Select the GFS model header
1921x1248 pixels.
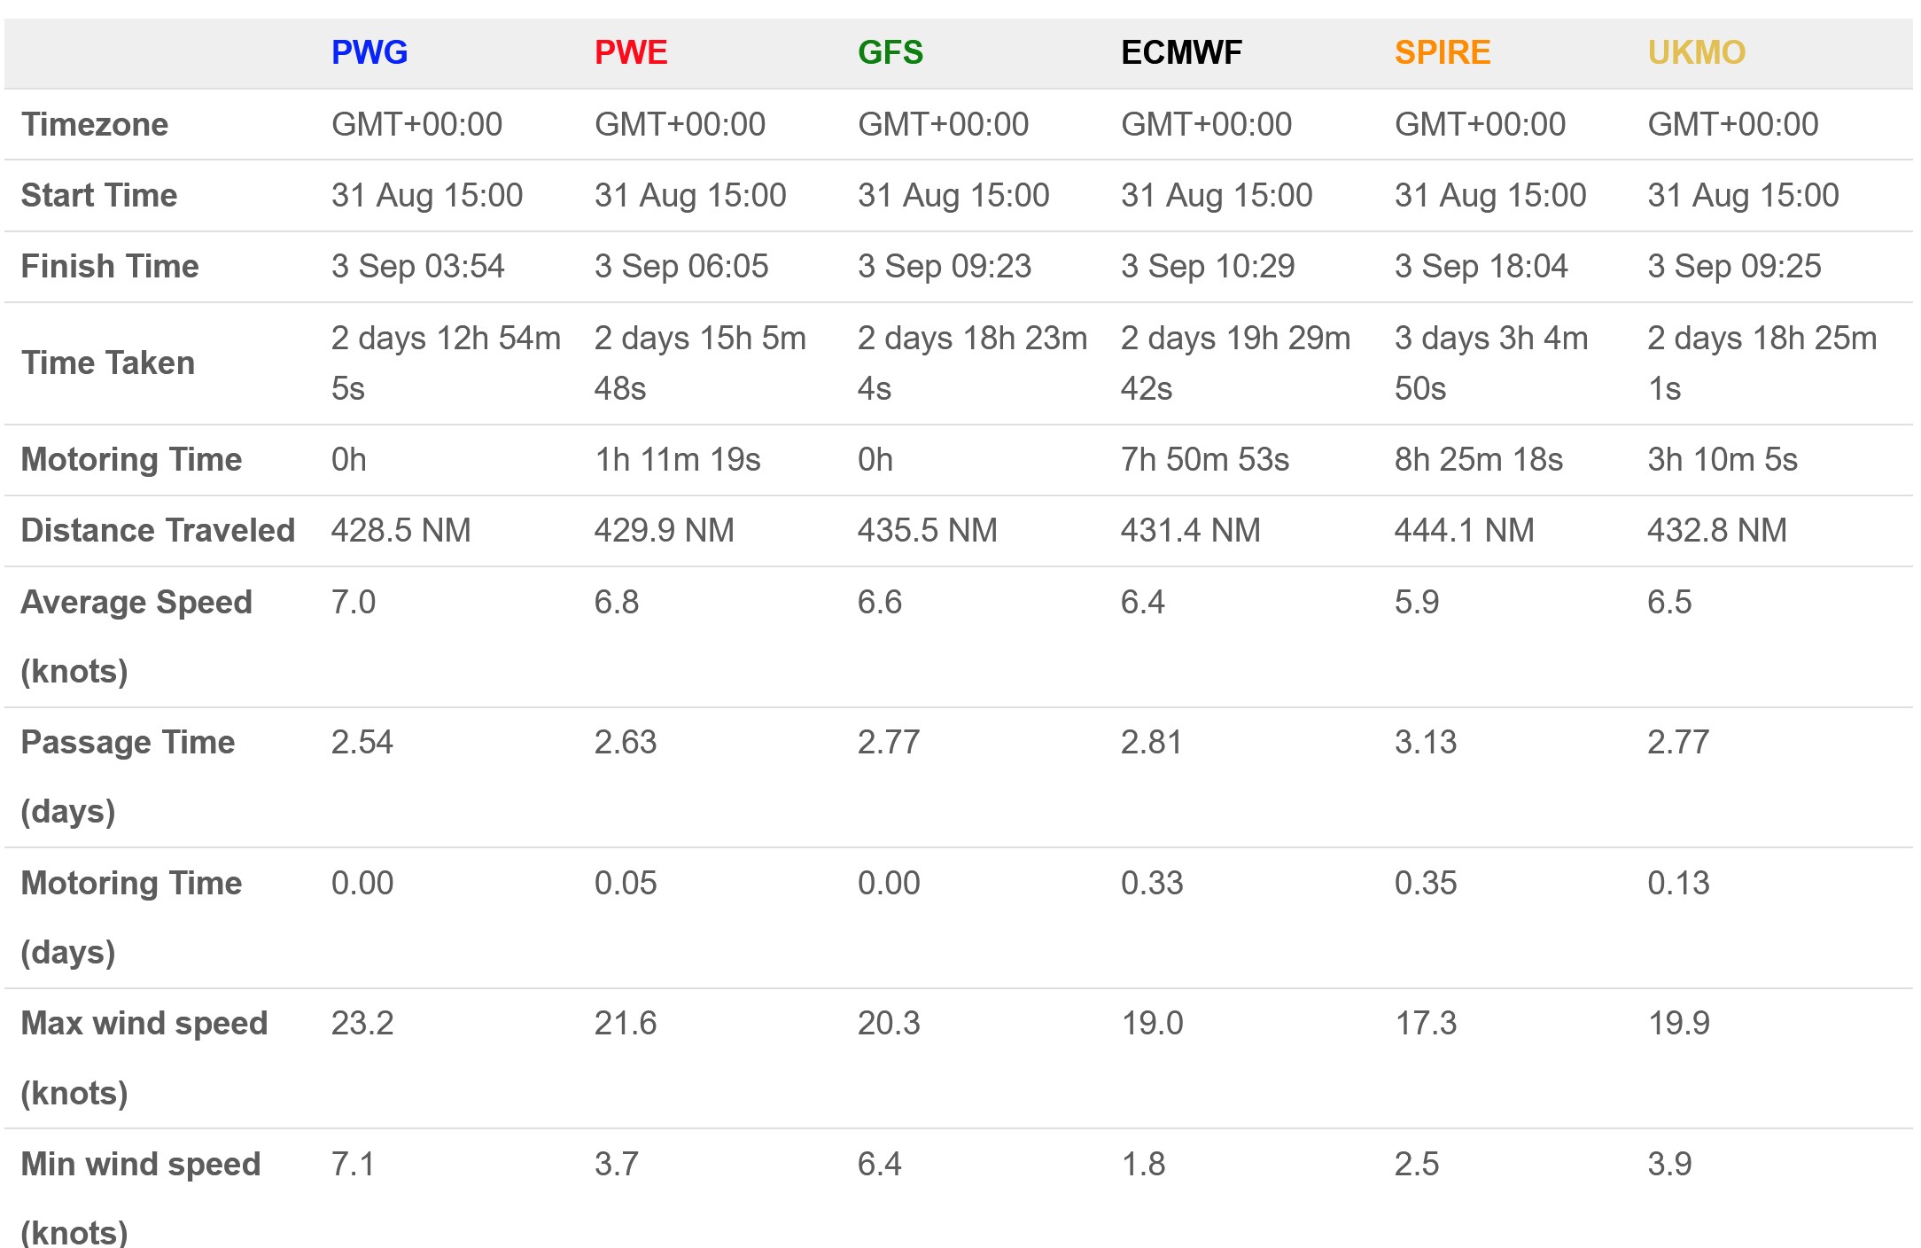click(x=890, y=52)
